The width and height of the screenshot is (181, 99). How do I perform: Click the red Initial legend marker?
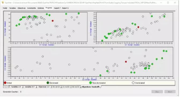(5, 83)
